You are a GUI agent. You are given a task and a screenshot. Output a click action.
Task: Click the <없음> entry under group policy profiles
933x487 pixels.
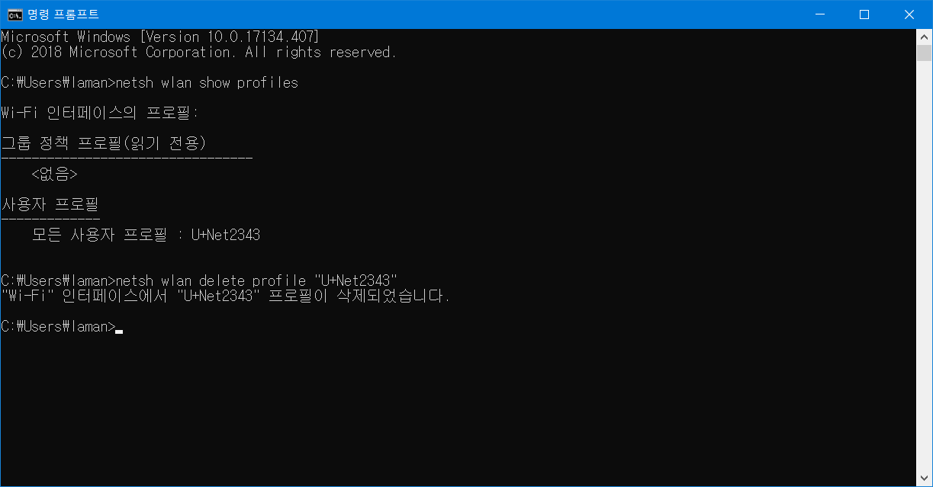point(54,174)
